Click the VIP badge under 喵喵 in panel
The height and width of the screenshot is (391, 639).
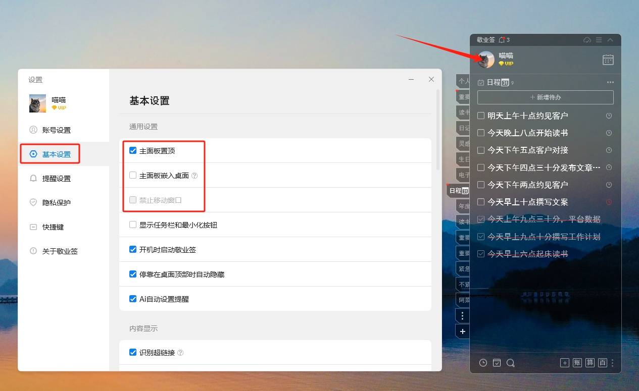coord(506,64)
